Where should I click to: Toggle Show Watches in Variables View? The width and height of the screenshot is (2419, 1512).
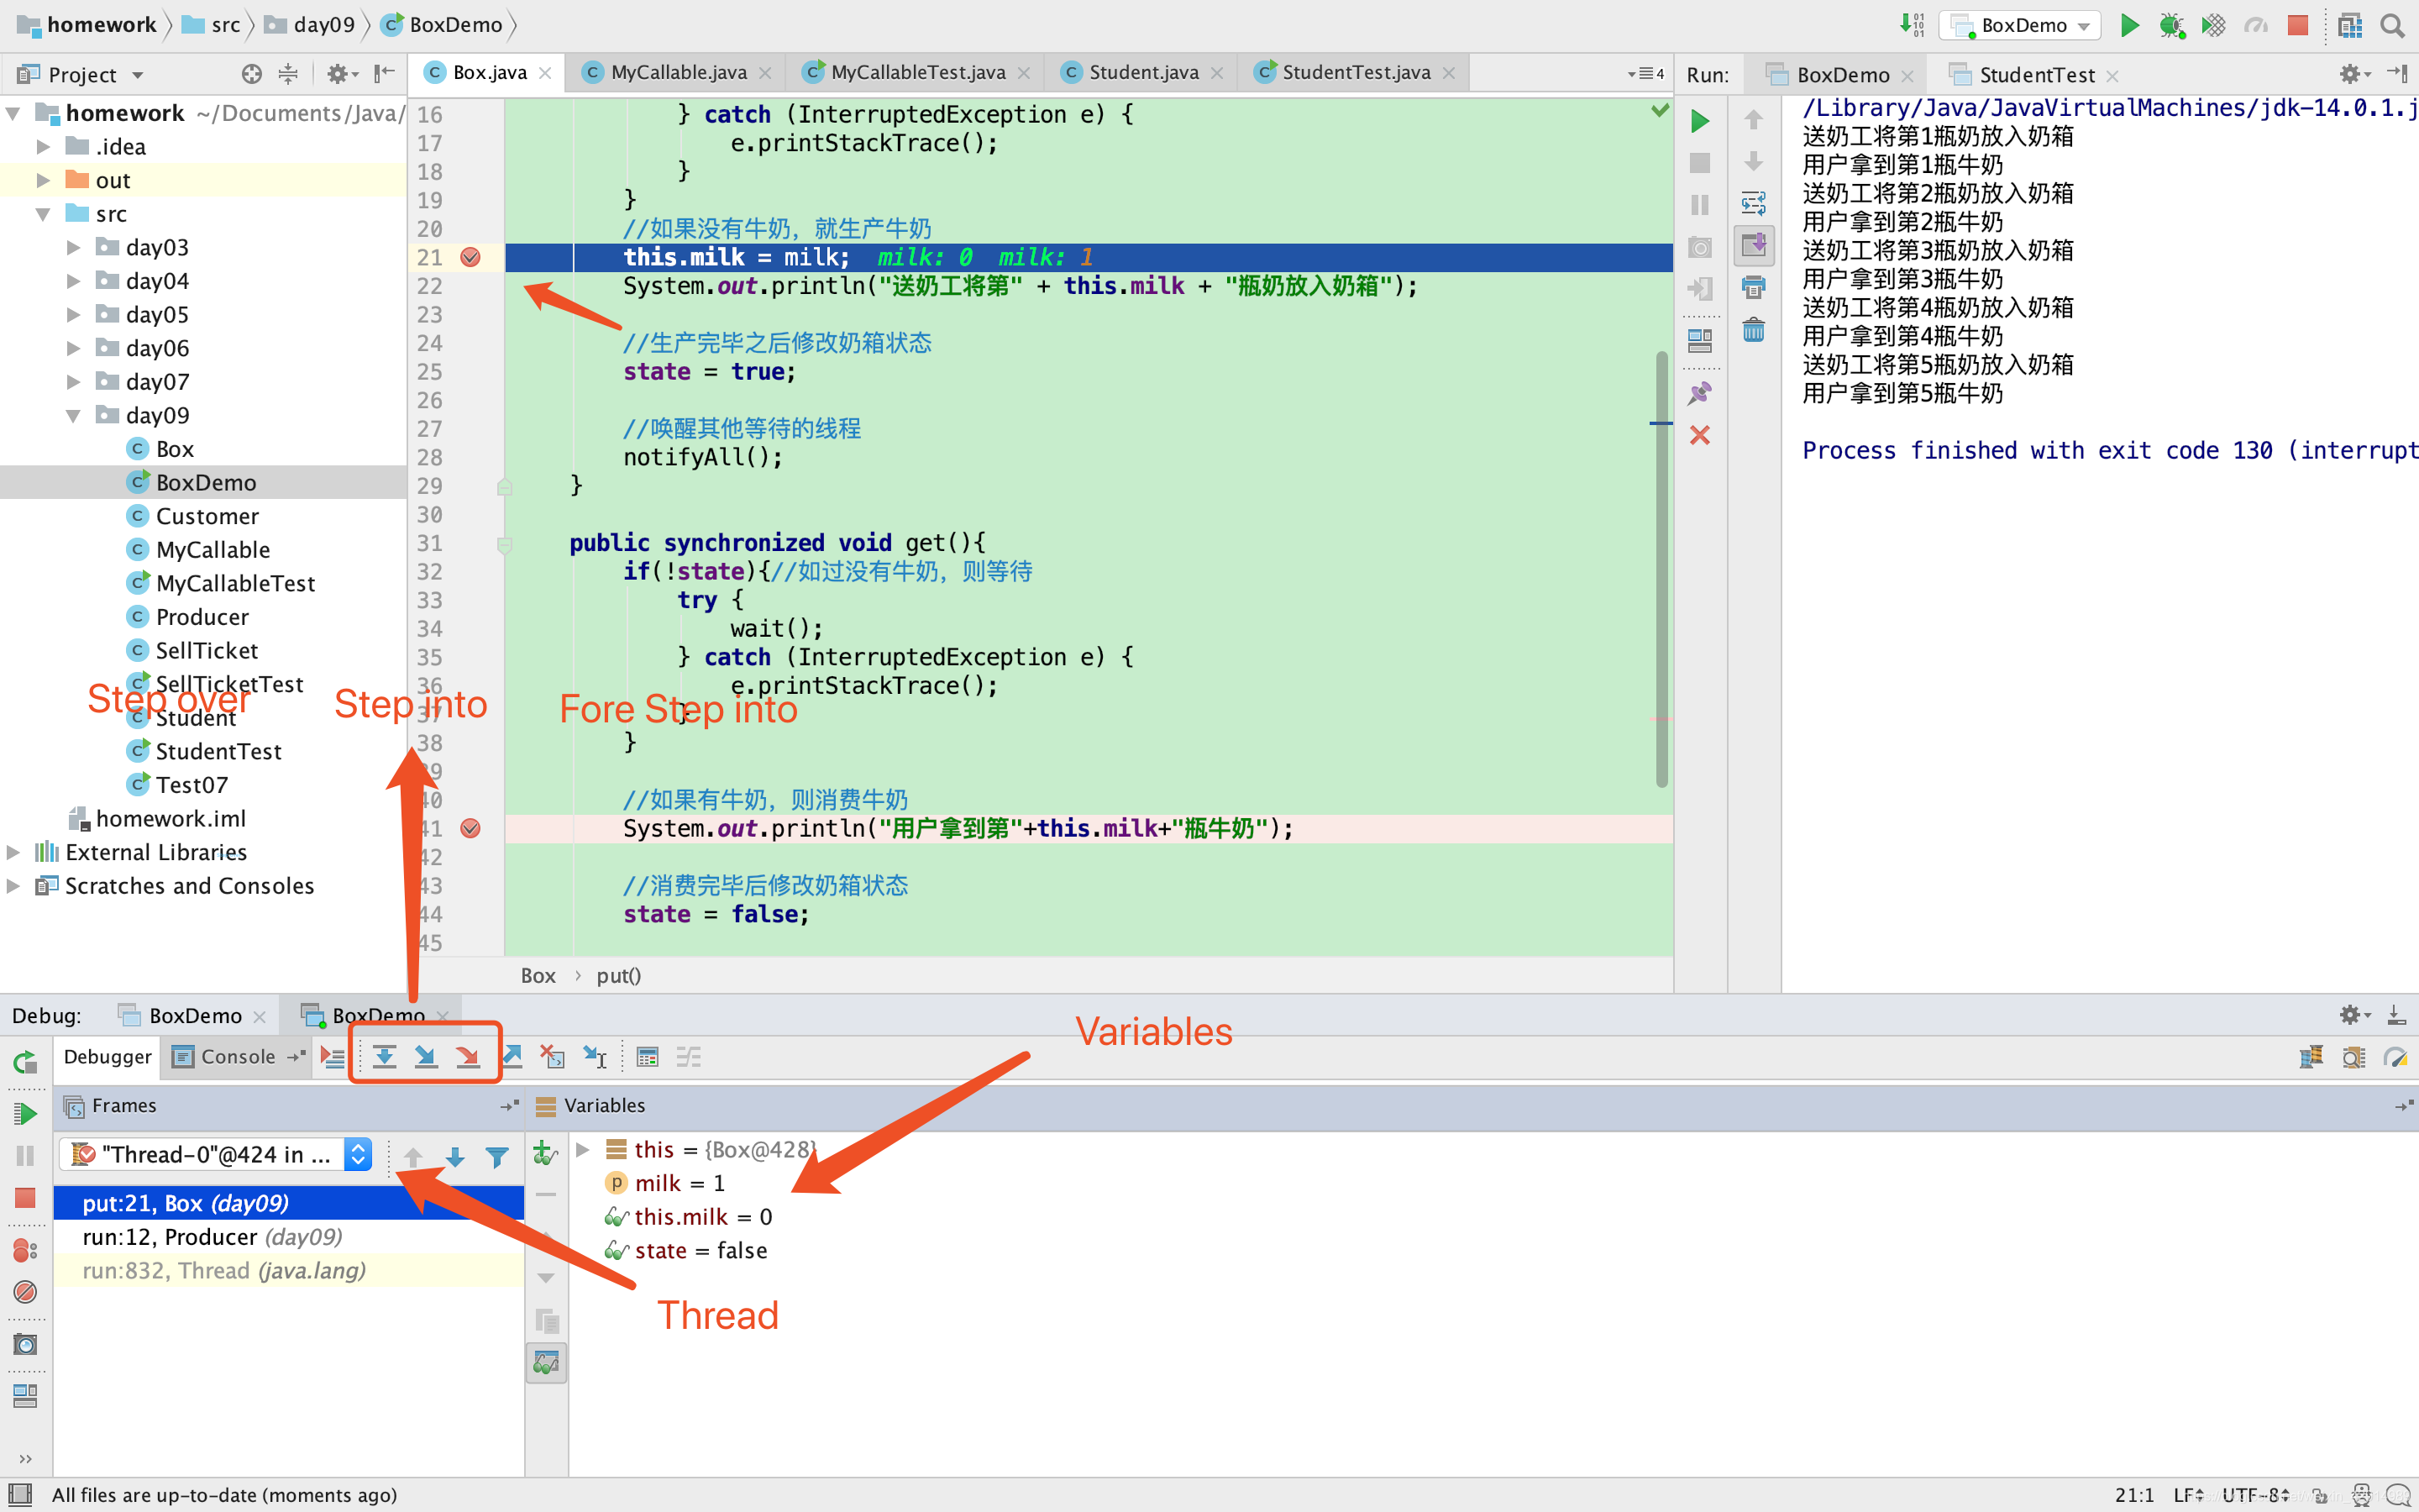[546, 1362]
